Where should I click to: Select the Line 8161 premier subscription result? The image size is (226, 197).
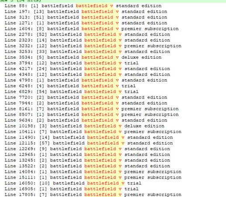(92, 109)
